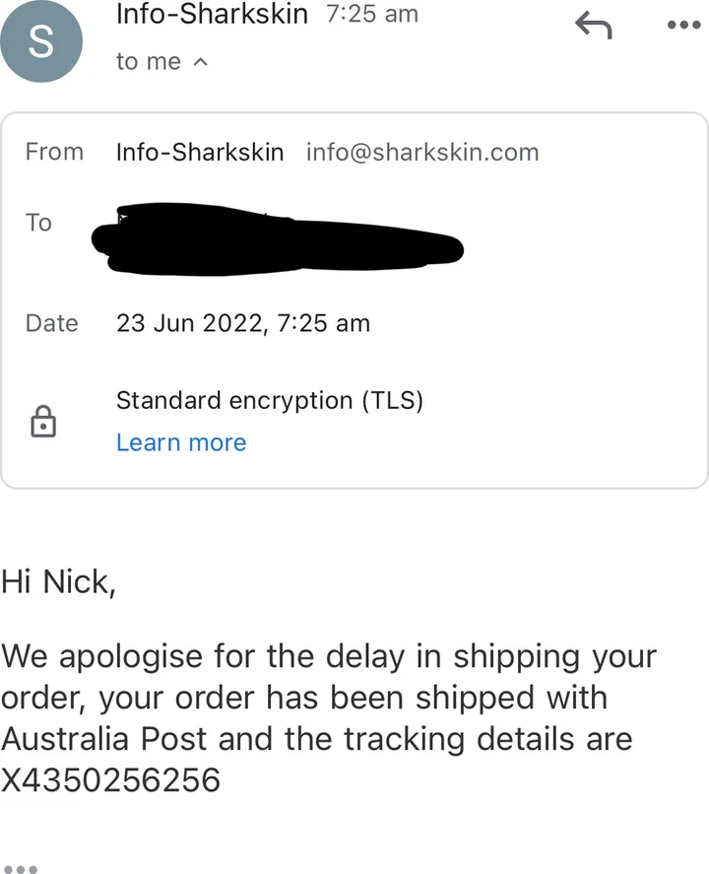Tap the 'Hi Nick,' greeting line
Screen dimensions: 709x874
click(59, 581)
